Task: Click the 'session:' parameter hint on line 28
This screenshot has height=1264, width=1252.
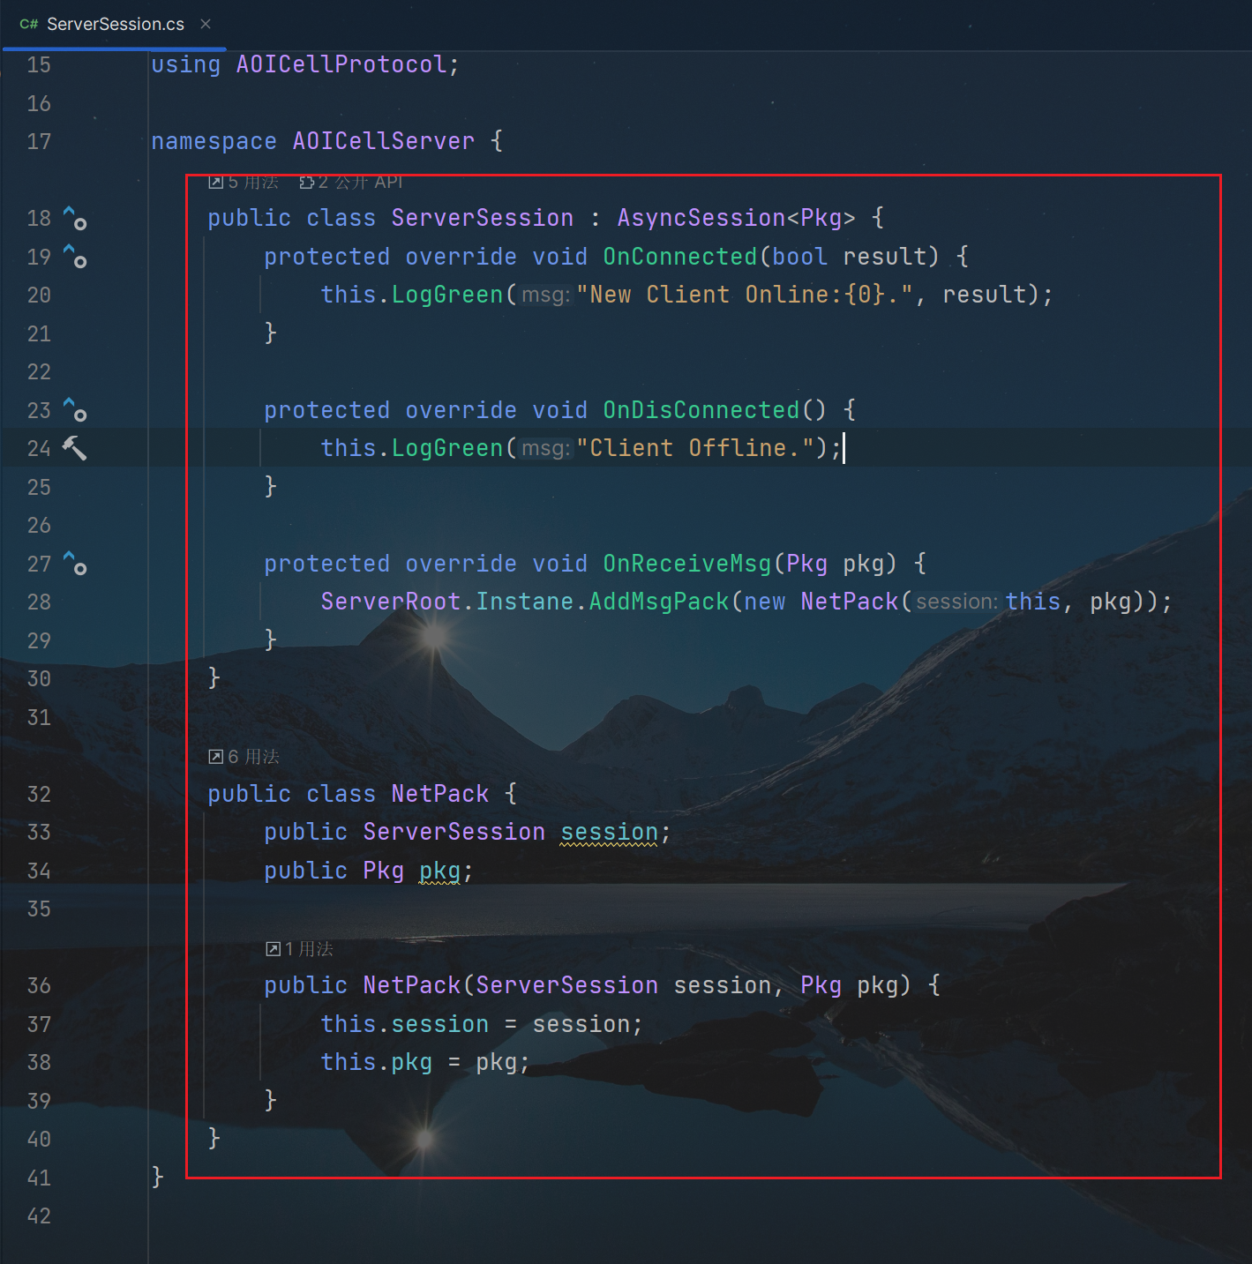Action: (x=956, y=602)
